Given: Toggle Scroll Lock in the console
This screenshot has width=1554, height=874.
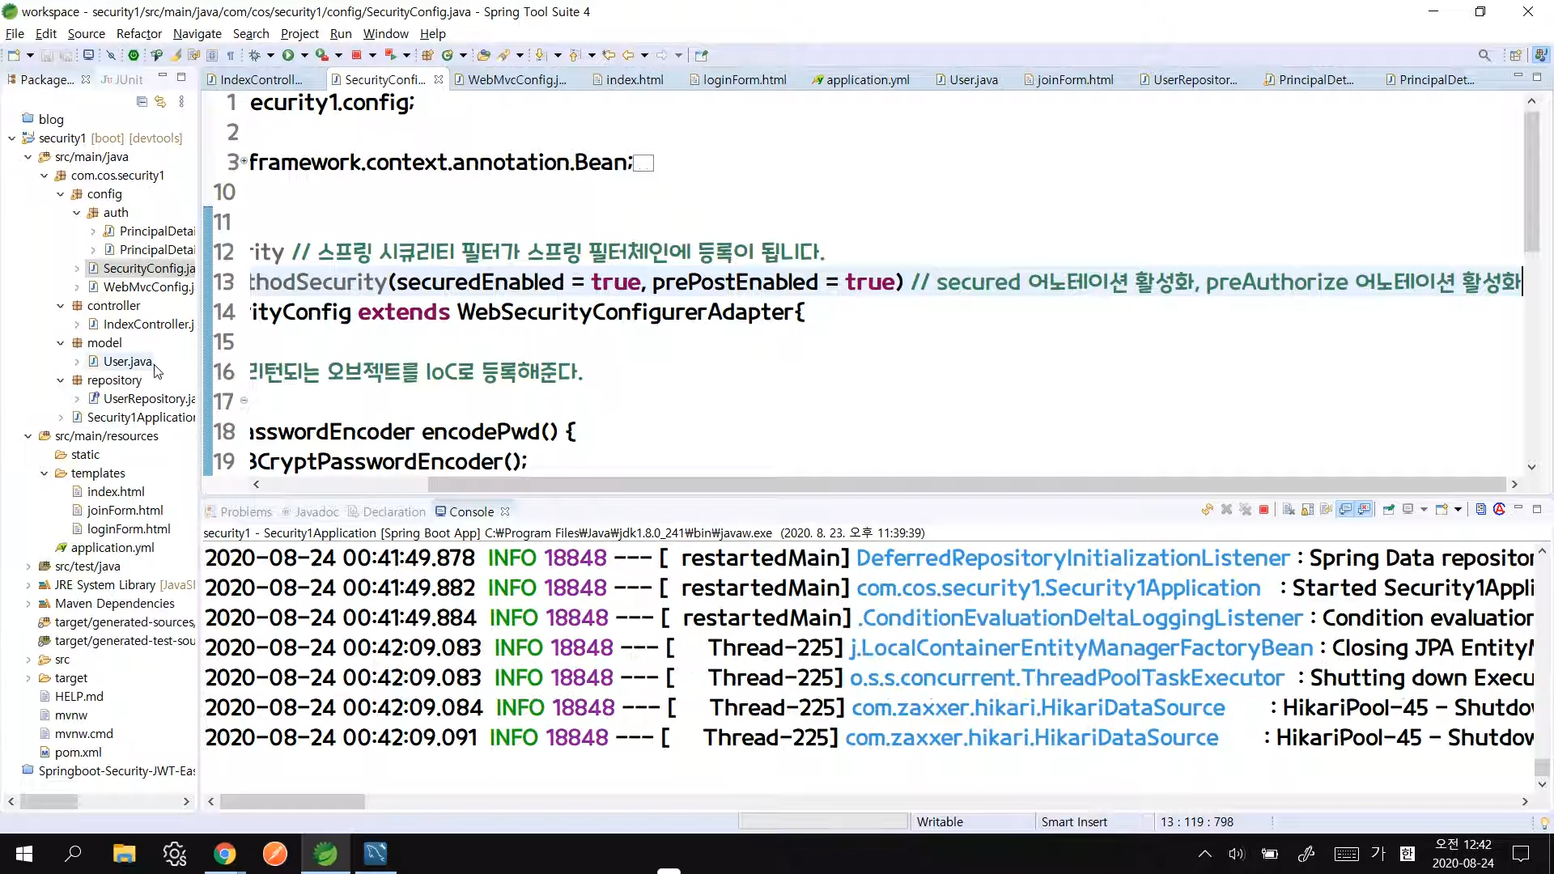Looking at the screenshot, I should tap(1307, 509).
